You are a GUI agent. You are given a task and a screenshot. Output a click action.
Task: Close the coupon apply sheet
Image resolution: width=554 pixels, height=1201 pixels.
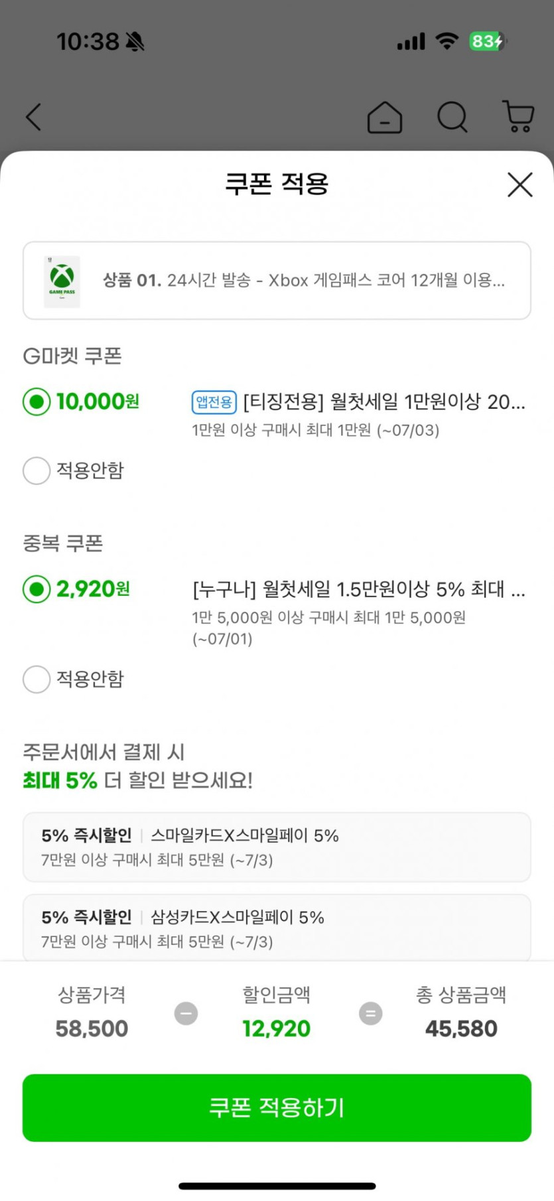(520, 184)
